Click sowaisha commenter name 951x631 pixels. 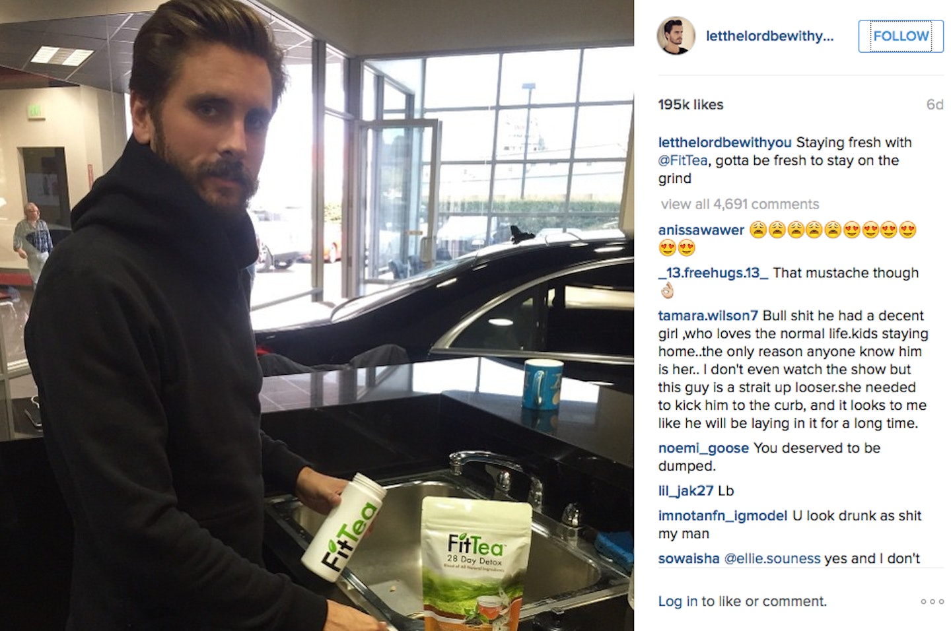689,558
